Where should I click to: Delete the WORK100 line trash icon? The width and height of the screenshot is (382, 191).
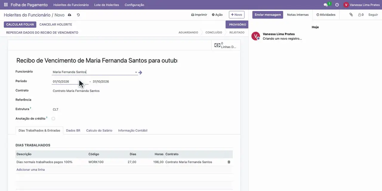click(x=229, y=162)
